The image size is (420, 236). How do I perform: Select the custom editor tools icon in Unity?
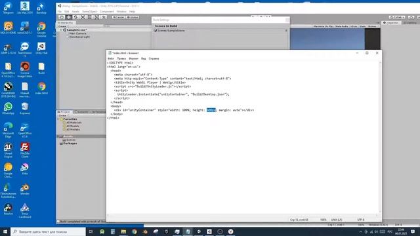[x=104, y=17]
